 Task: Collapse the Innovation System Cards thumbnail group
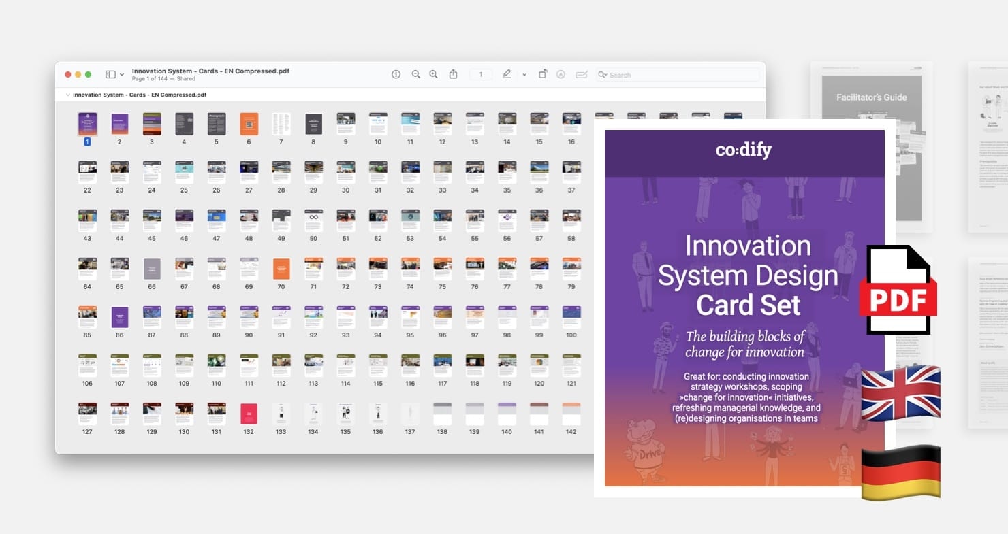coord(67,95)
